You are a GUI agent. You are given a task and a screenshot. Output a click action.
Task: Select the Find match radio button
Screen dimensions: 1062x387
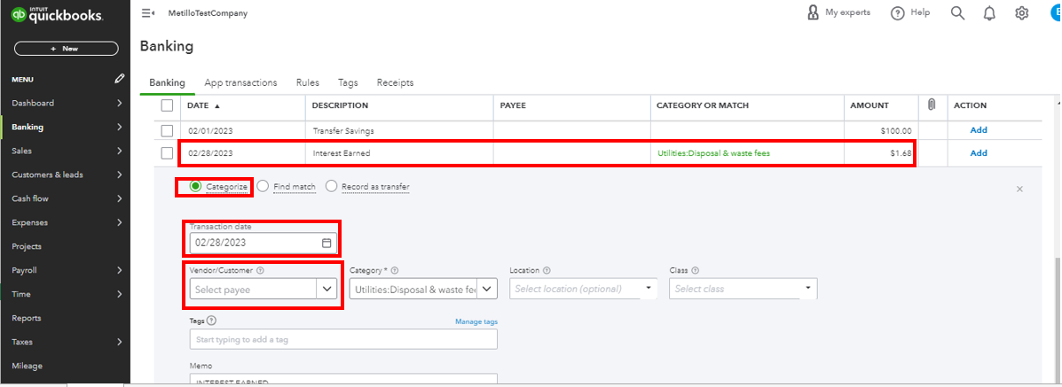264,187
